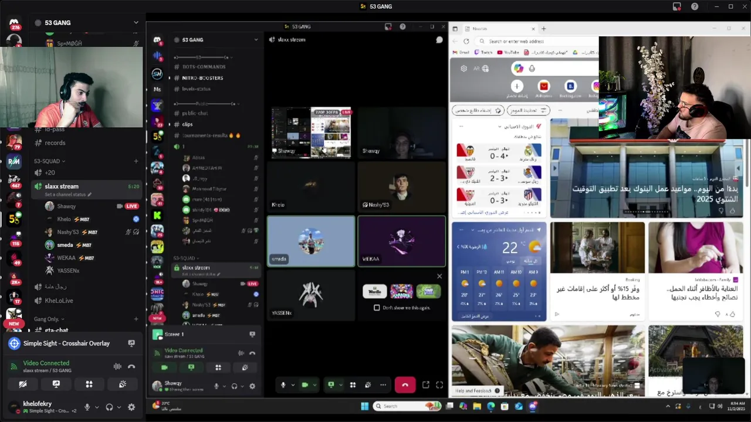This screenshot has width=751, height=422.
Task: Open soundboard in outer voice panel
Action: [122, 384]
